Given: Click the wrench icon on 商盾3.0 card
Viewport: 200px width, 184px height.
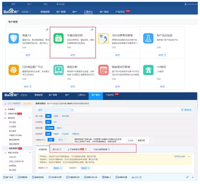Looking at the screenshot, I should point(47,30).
